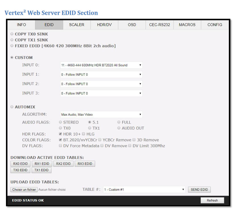Switch to the CEC-RS232 tab
The image size is (236, 210).
[x=159, y=25]
